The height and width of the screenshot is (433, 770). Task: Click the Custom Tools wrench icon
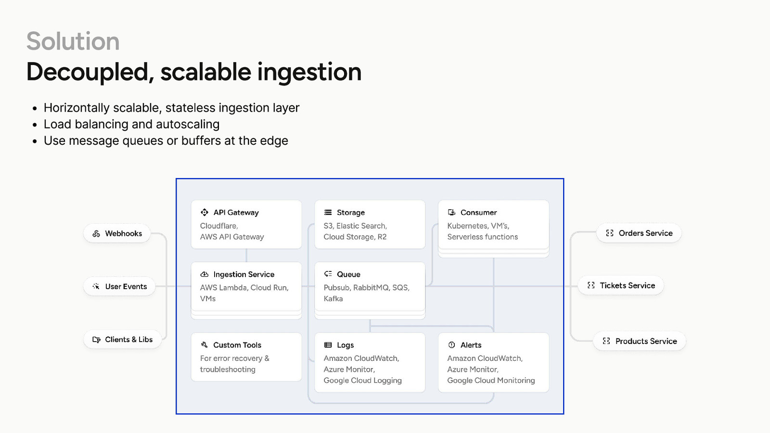pos(205,344)
